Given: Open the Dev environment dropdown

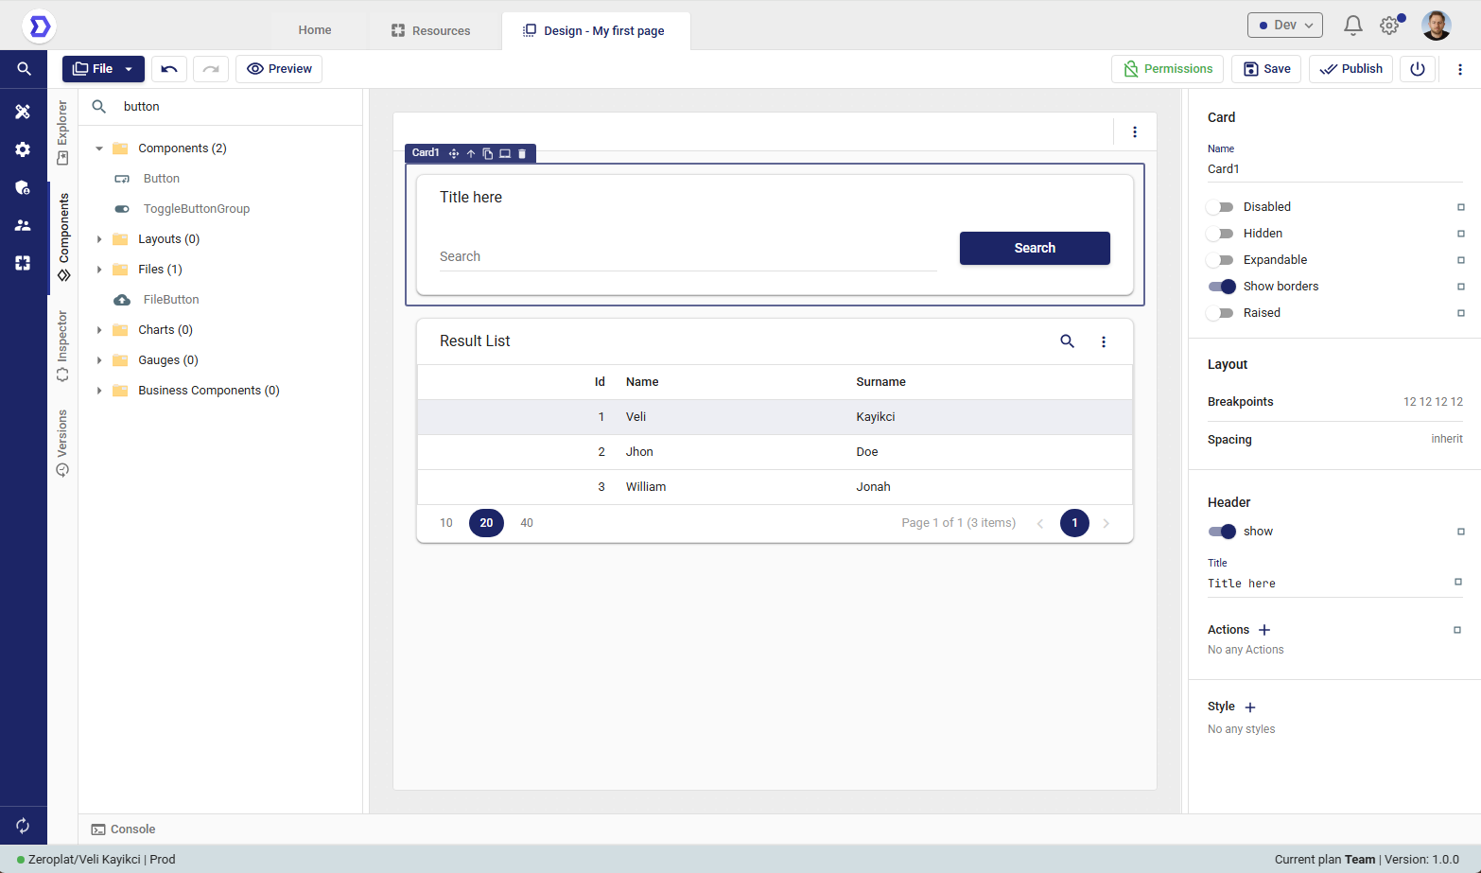Looking at the screenshot, I should (x=1284, y=26).
